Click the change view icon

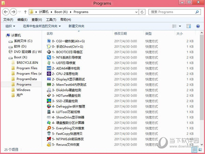[174, 26]
